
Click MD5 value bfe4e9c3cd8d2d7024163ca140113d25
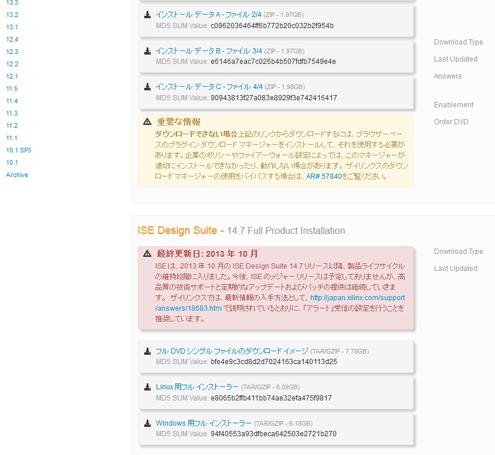tap(274, 362)
